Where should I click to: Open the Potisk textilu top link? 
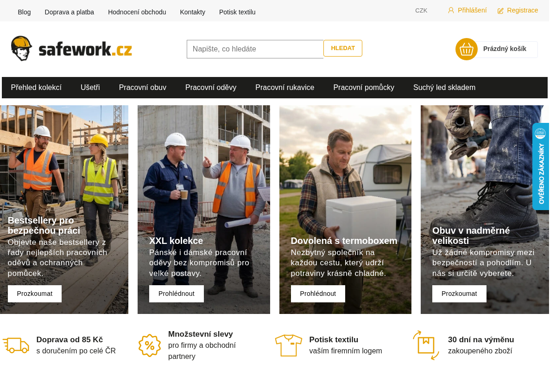[x=237, y=12]
